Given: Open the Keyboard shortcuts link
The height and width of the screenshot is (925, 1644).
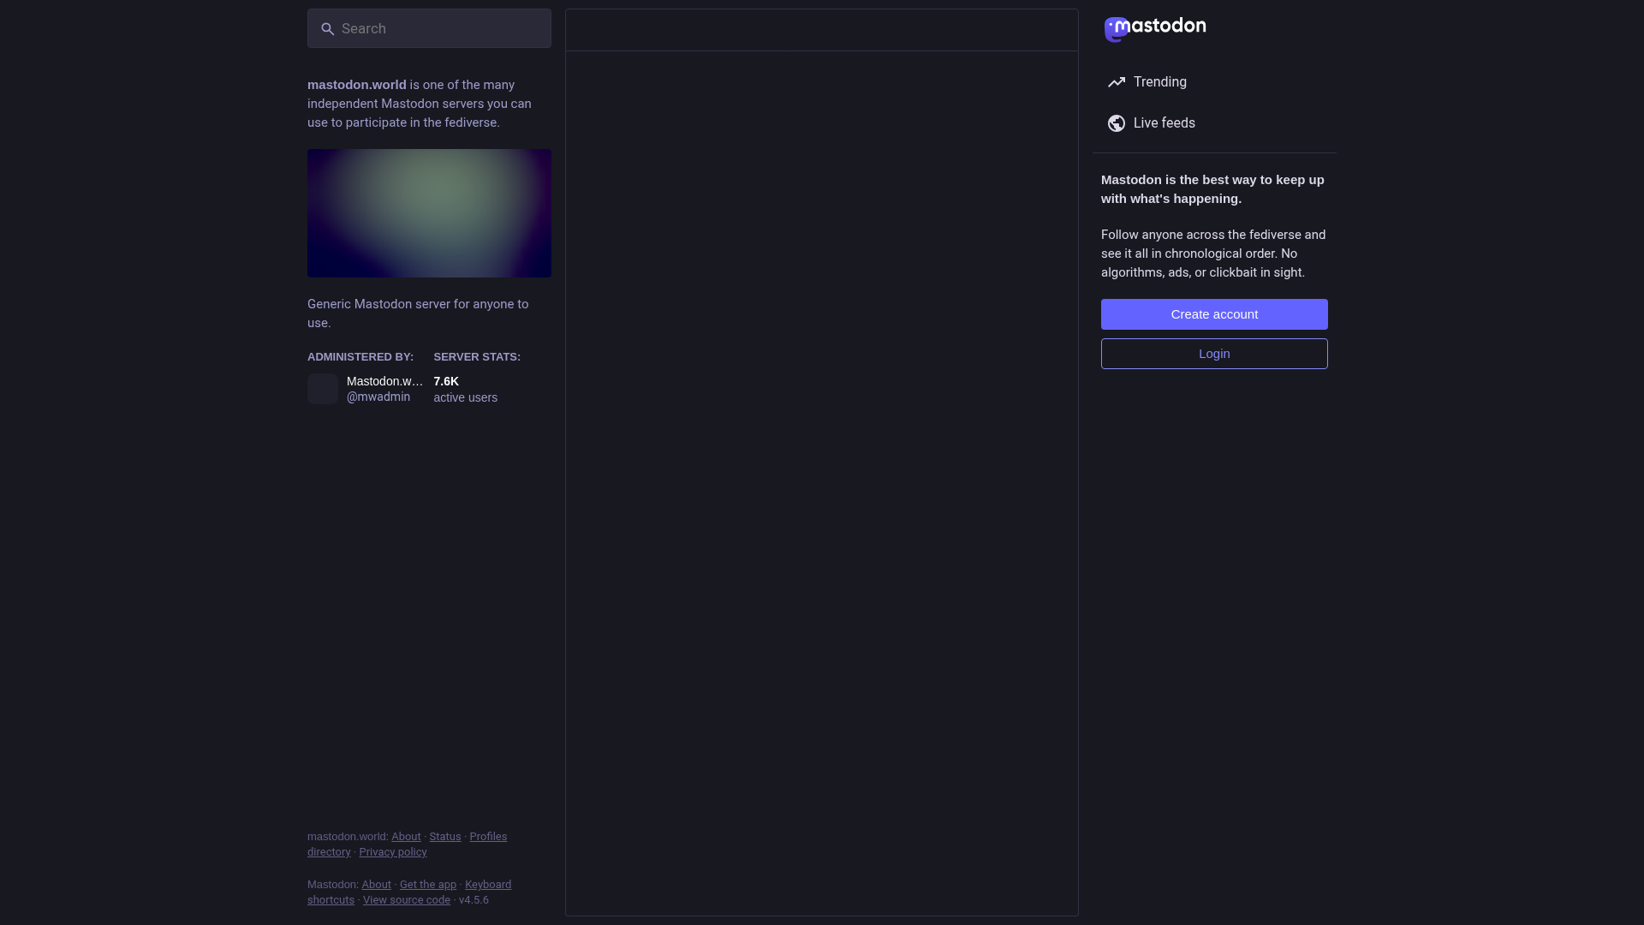Looking at the screenshot, I should pyautogui.click(x=487, y=885).
